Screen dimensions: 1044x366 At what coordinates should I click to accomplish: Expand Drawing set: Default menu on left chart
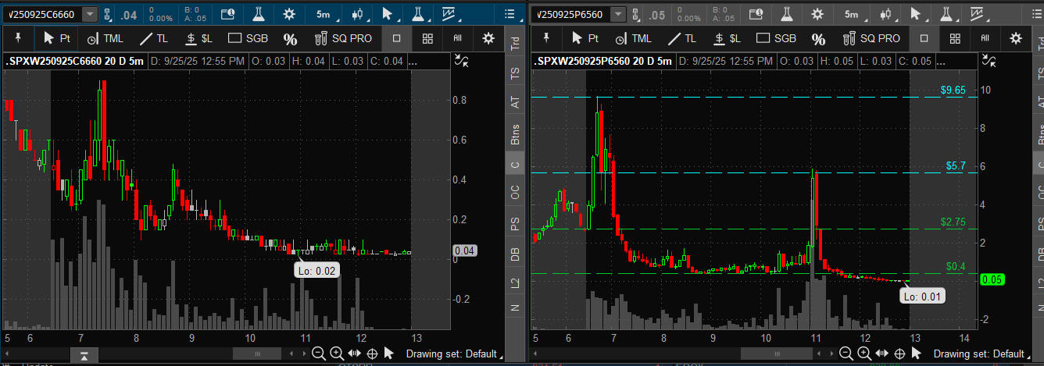coord(452,354)
